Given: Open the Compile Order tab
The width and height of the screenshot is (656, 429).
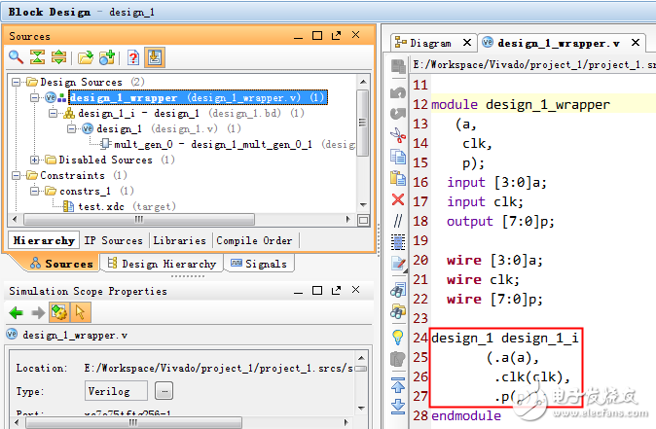Looking at the screenshot, I should pos(254,240).
